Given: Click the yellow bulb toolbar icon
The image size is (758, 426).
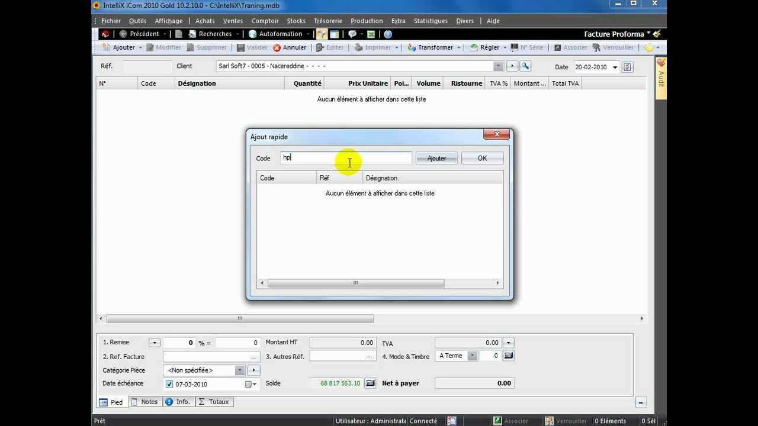Looking at the screenshot, I should (x=649, y=47).
